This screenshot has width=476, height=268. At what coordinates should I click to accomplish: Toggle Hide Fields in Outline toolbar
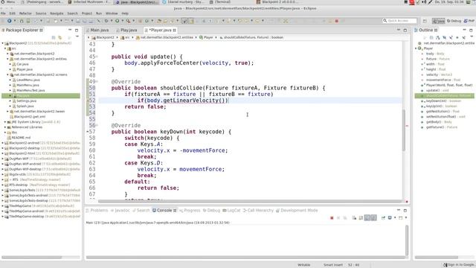tap(445, 37)
